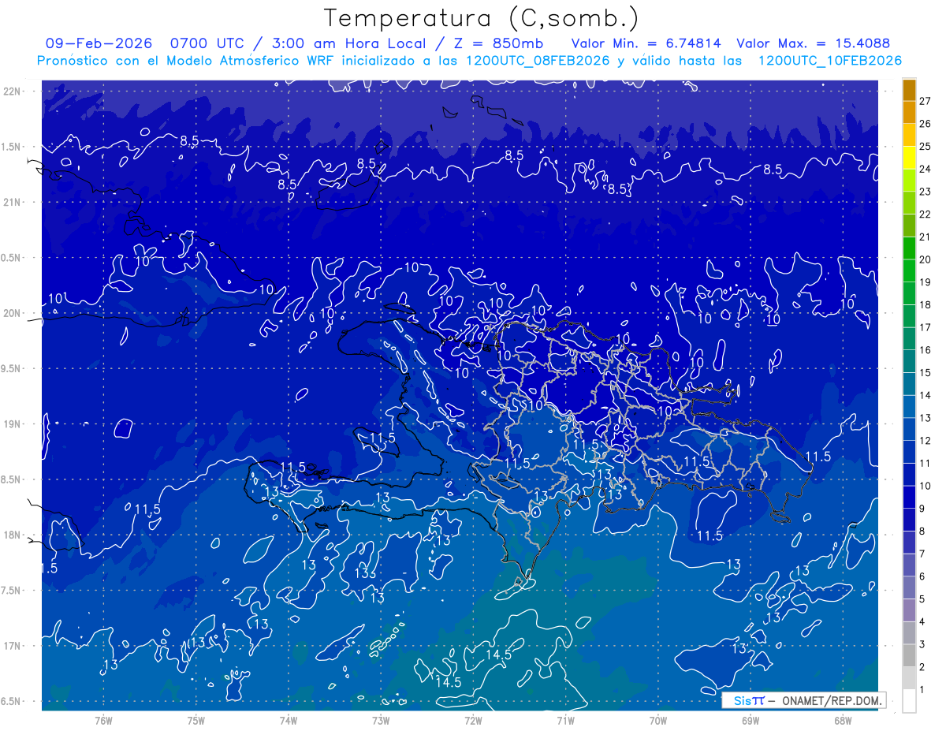Image resolution: width=946 pixels, height=731 pixels.
Task: Click the "69W" longitude axis label
Action: 750,721
